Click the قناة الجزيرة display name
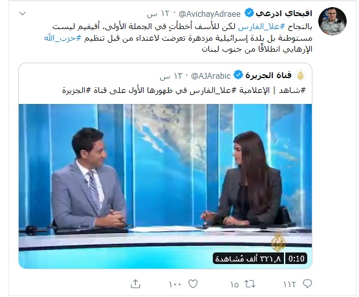 [x=268, y=75]
